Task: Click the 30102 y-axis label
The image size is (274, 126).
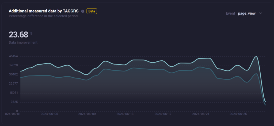Action: point(13,75)
